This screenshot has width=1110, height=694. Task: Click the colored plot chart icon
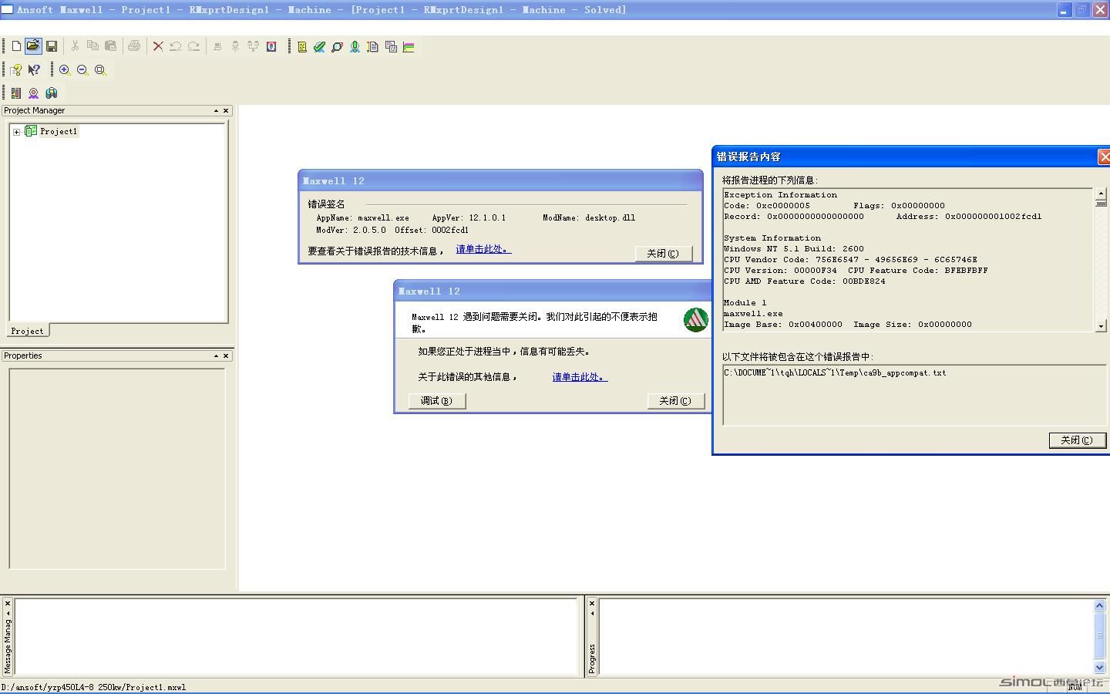[x=409, y=47]
